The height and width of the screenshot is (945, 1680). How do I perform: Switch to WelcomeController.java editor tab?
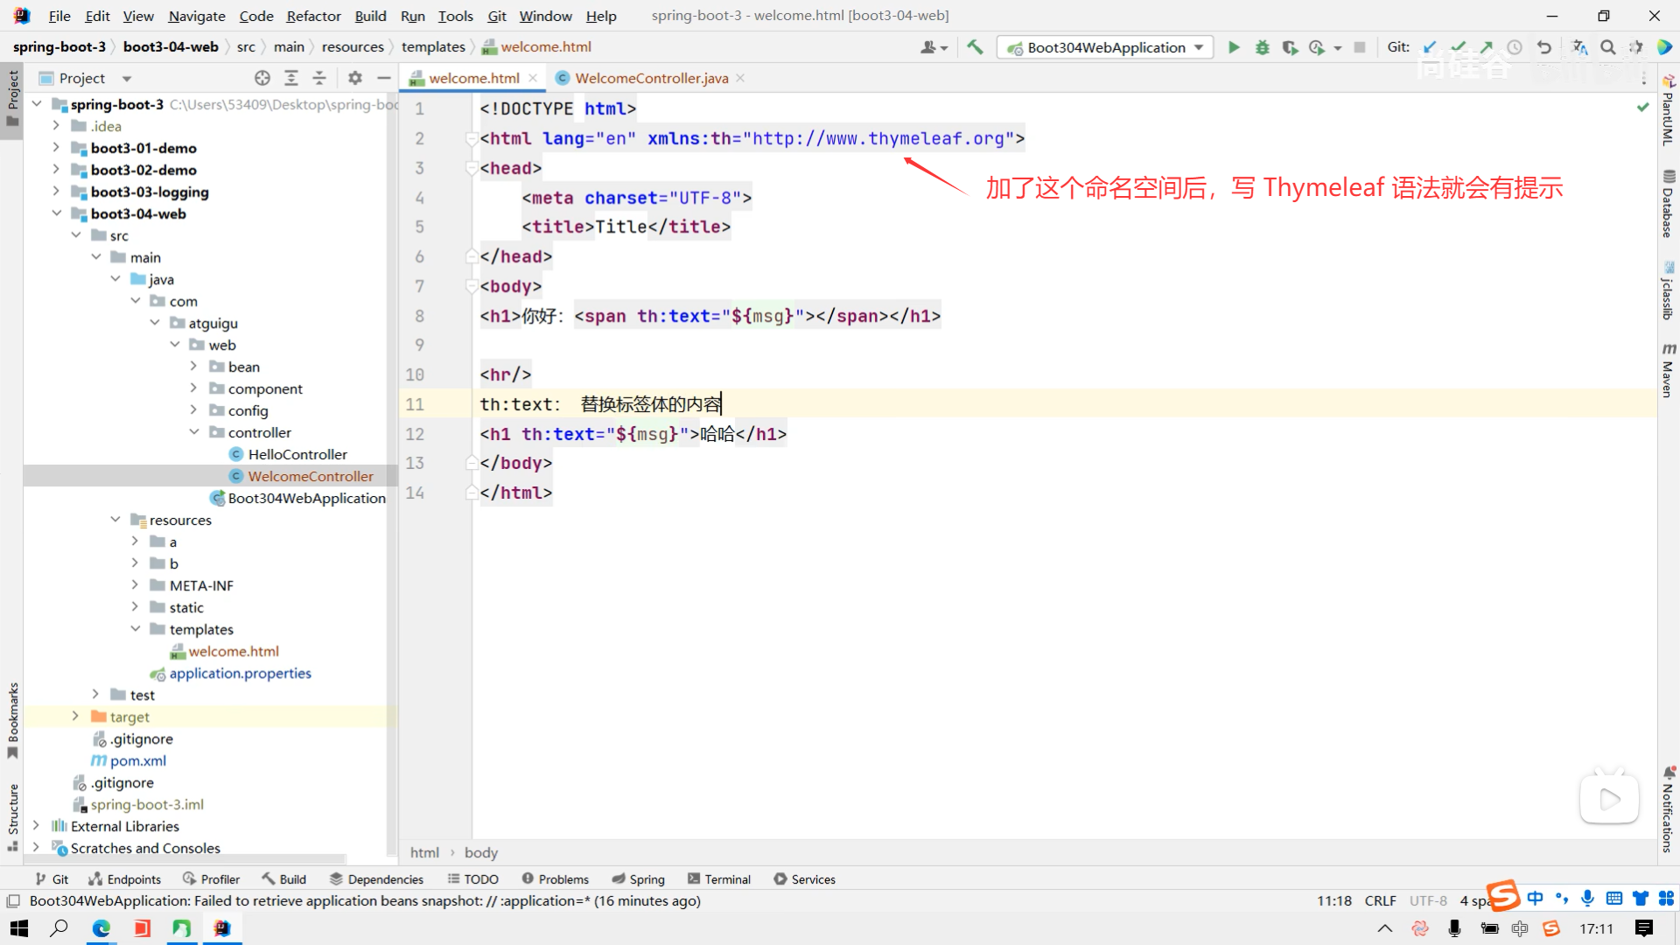pyautogui.click(x=650, y=78)
